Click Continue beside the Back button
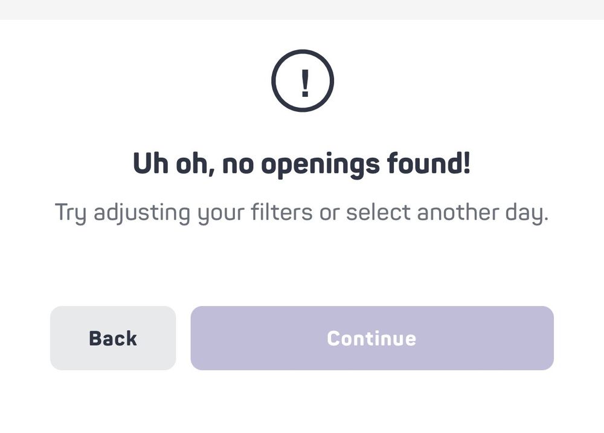Screen dimensions: 604x433 (x=372, y=338)
